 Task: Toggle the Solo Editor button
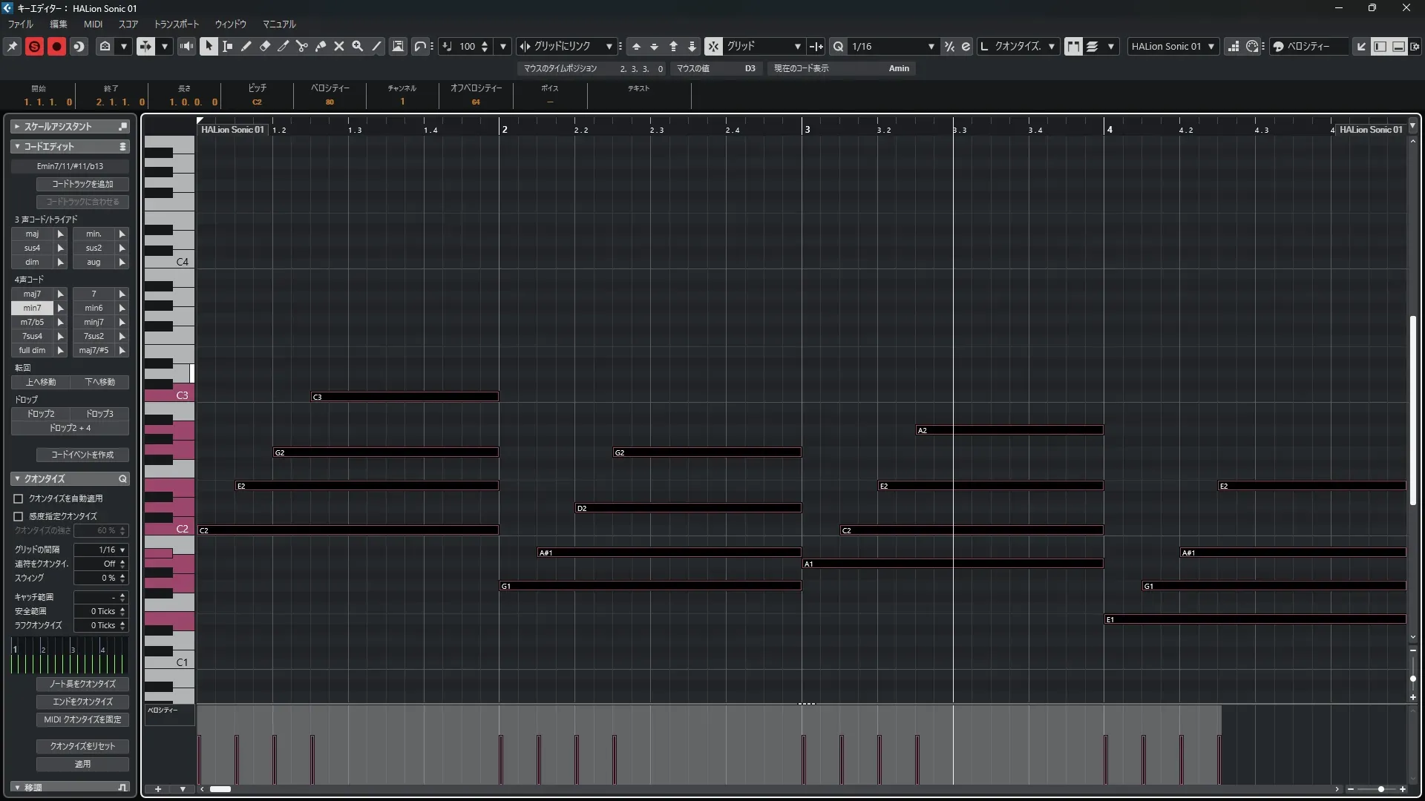(x=34, y=47)
